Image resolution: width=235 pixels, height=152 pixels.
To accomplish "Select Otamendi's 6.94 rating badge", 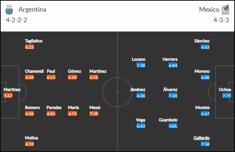I will pos(30,77).
